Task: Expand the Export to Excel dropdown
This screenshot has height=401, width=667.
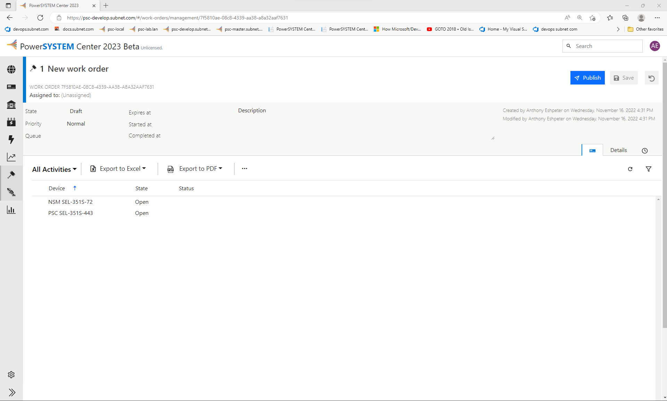Action: [x=118, y=169]
